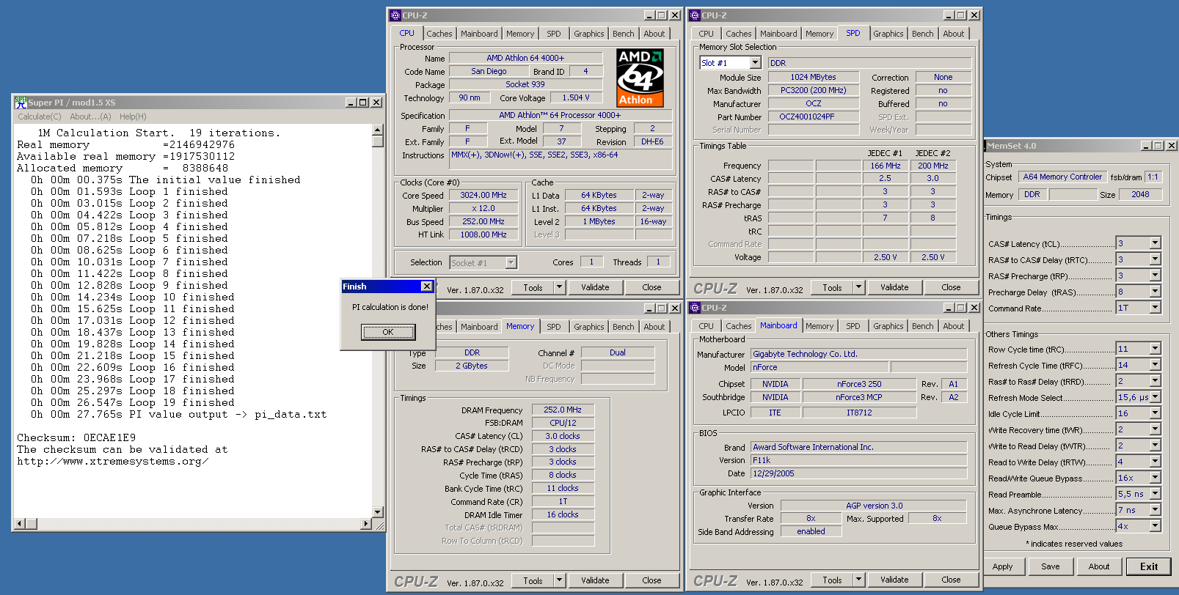Click the DRAM Frequency value 252.0 MHz
The width and height of the screenshot is (1179, 595).
coord(563,410)
